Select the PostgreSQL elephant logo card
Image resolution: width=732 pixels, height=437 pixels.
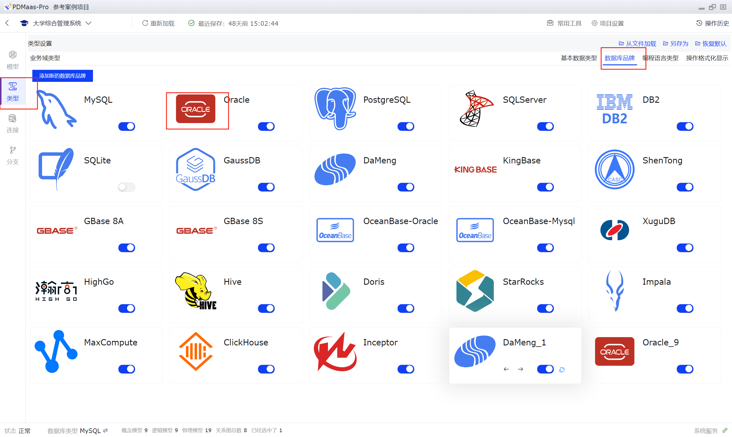tap(335, 109)
